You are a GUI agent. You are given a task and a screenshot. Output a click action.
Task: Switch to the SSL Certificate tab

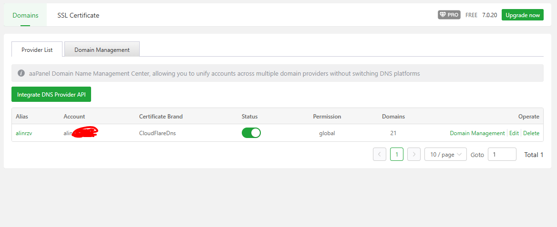point(78,15)
